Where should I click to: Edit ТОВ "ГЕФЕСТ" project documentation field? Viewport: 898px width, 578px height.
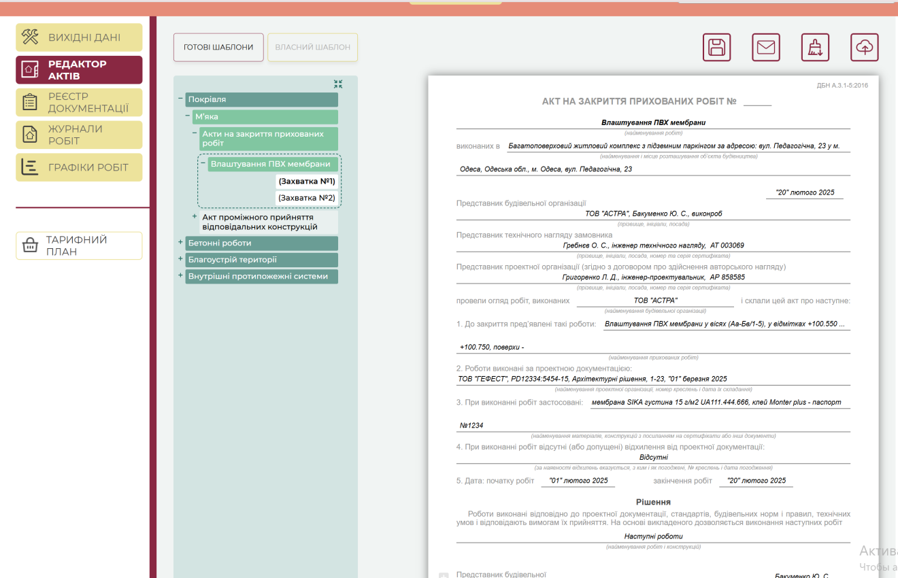click(x=653, y=379)
